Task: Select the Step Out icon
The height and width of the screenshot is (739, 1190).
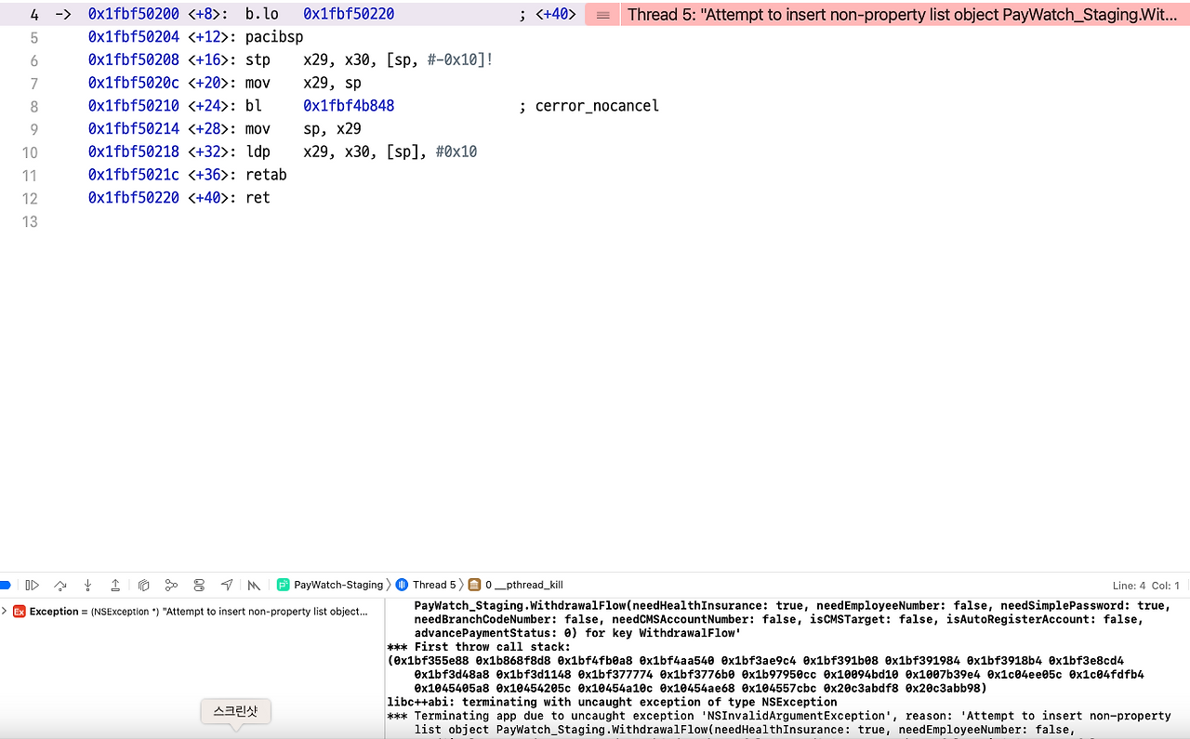Action: tap(115, 585)
